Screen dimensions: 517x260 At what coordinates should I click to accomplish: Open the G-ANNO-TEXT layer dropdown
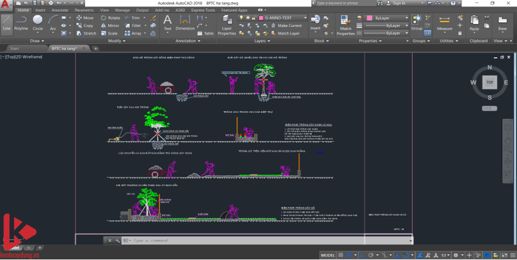pyautogui.click(x=283, y=18)
